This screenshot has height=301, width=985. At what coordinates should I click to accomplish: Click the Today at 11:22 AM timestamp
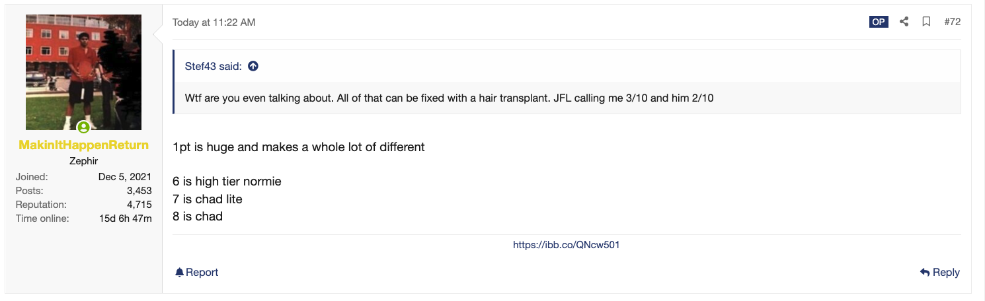tap(214, 22)
